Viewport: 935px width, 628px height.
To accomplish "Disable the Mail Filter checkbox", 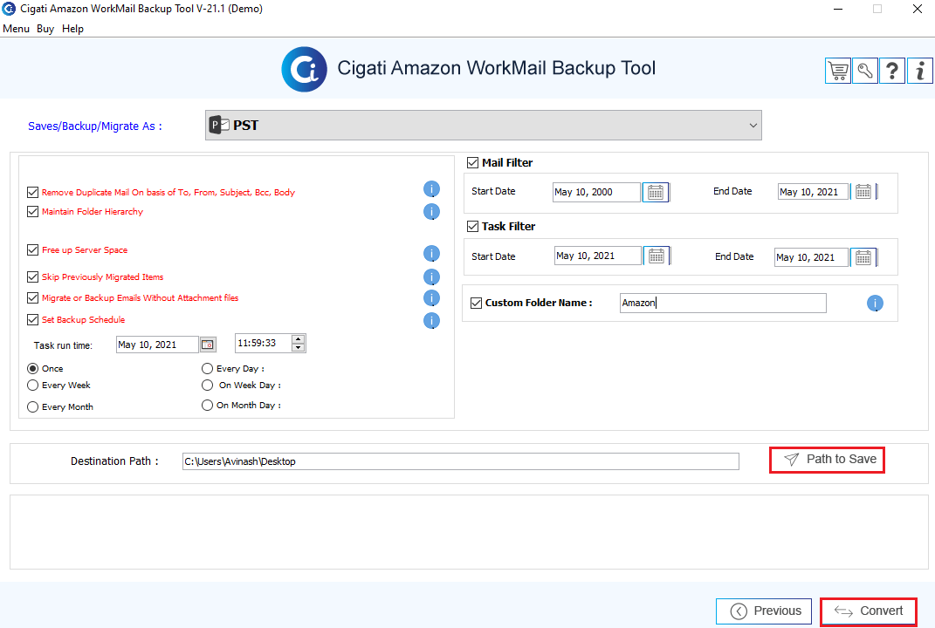I will tap(473, 162).
